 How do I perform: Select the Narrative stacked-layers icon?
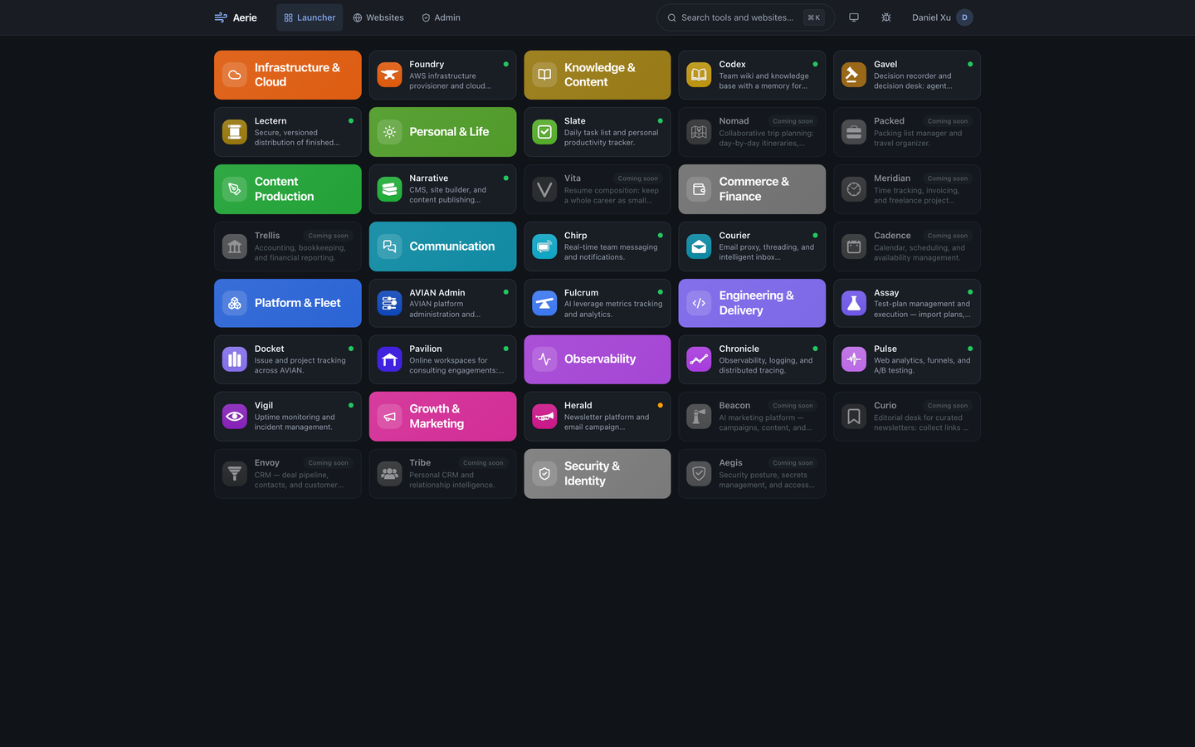[389, 189]
